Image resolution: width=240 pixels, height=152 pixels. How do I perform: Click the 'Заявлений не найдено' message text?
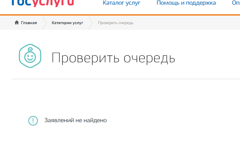click(75, 120)
